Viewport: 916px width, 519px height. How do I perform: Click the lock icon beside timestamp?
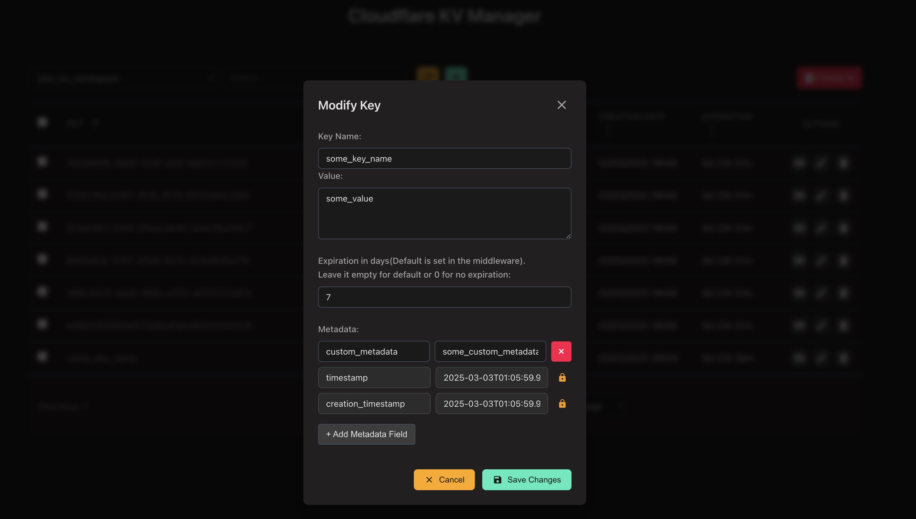(562, 378)
